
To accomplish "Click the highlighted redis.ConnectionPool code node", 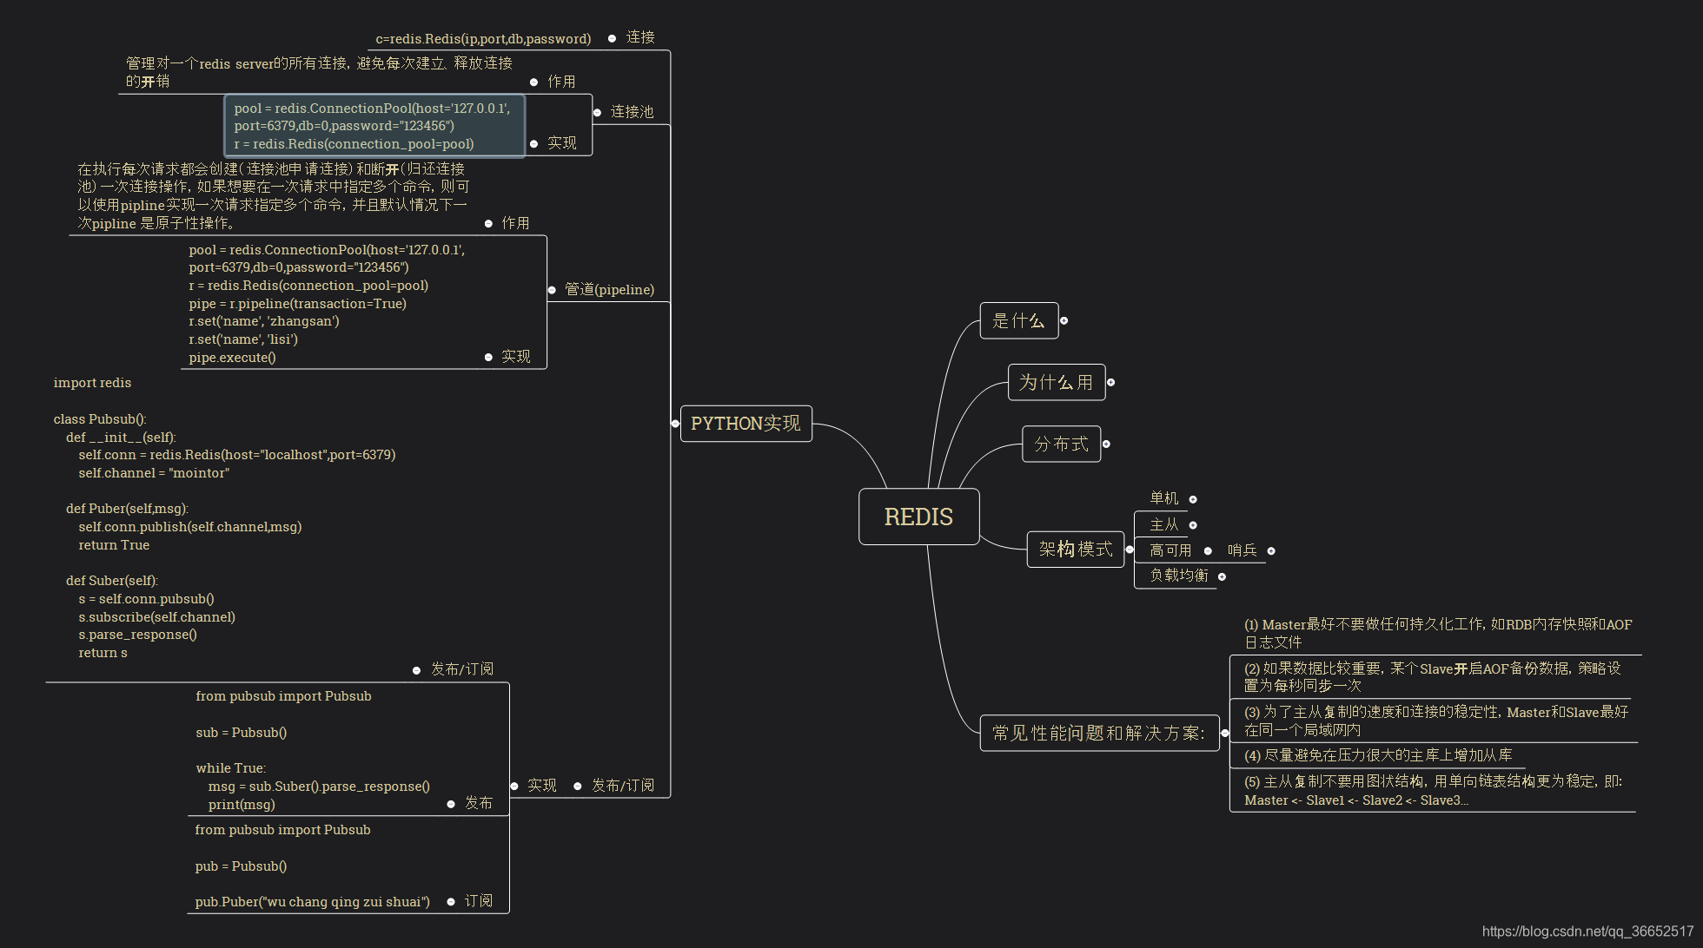I will [374, 126].
